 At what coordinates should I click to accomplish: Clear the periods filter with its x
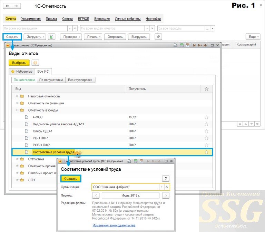pos(213,28)
